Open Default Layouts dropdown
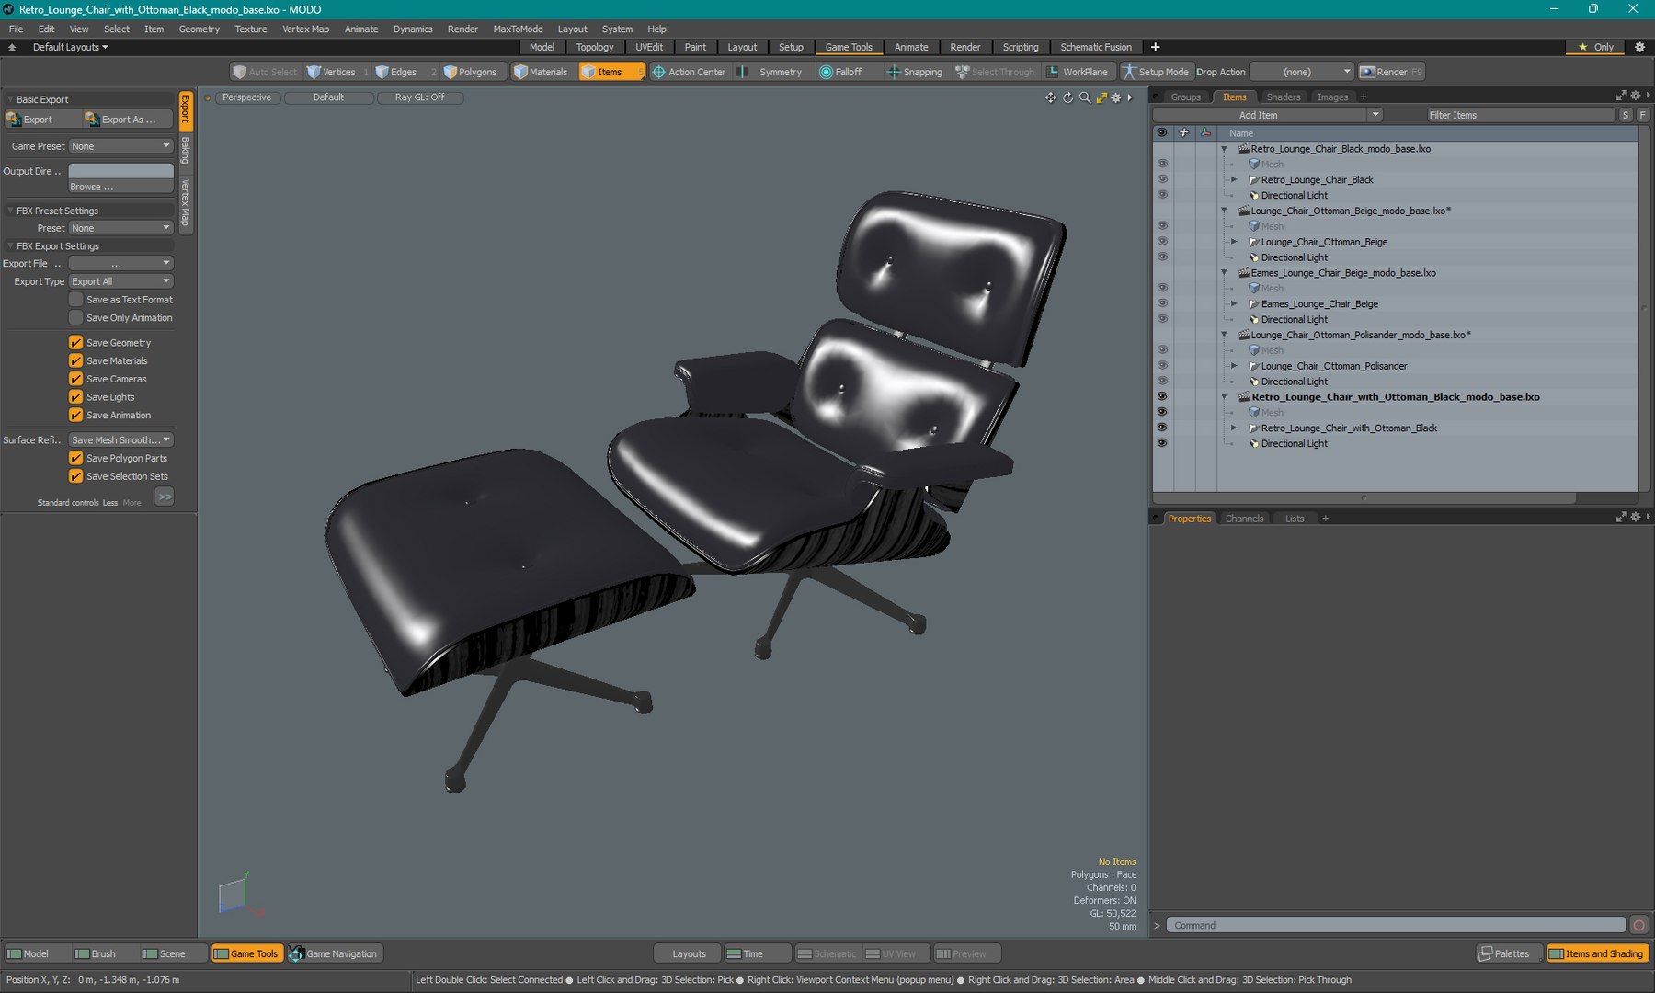The image size is (1655, 993). 70,47
